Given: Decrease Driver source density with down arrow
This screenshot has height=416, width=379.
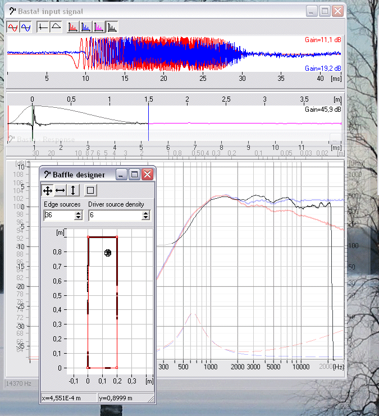Looking at the screenshot, I should pyautogui.click(x=145, y=218).
